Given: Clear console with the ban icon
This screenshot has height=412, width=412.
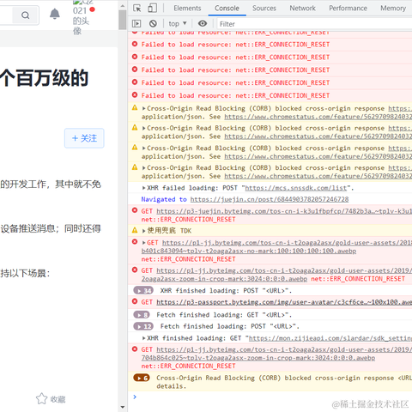Looking at the screenshot, I should (x=153, y=23).
